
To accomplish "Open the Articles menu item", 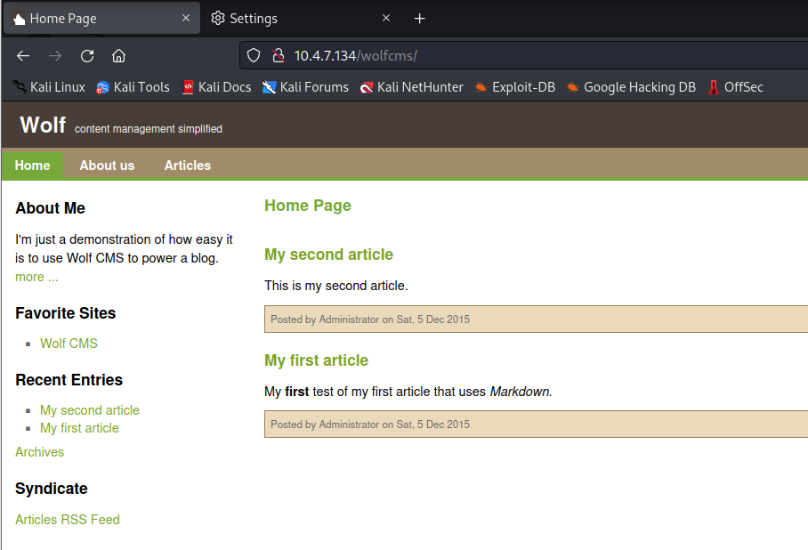I will [x=188, y=166].
